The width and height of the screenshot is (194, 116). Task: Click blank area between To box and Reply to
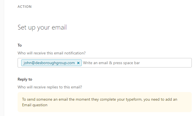(105, 72)
